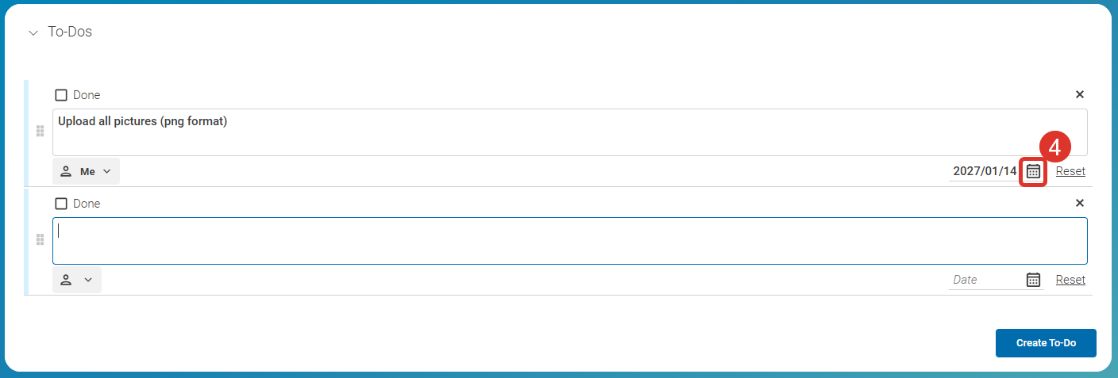
Task: Open calendar picker for 2027/01/14 date
Action: point(1033,171)
